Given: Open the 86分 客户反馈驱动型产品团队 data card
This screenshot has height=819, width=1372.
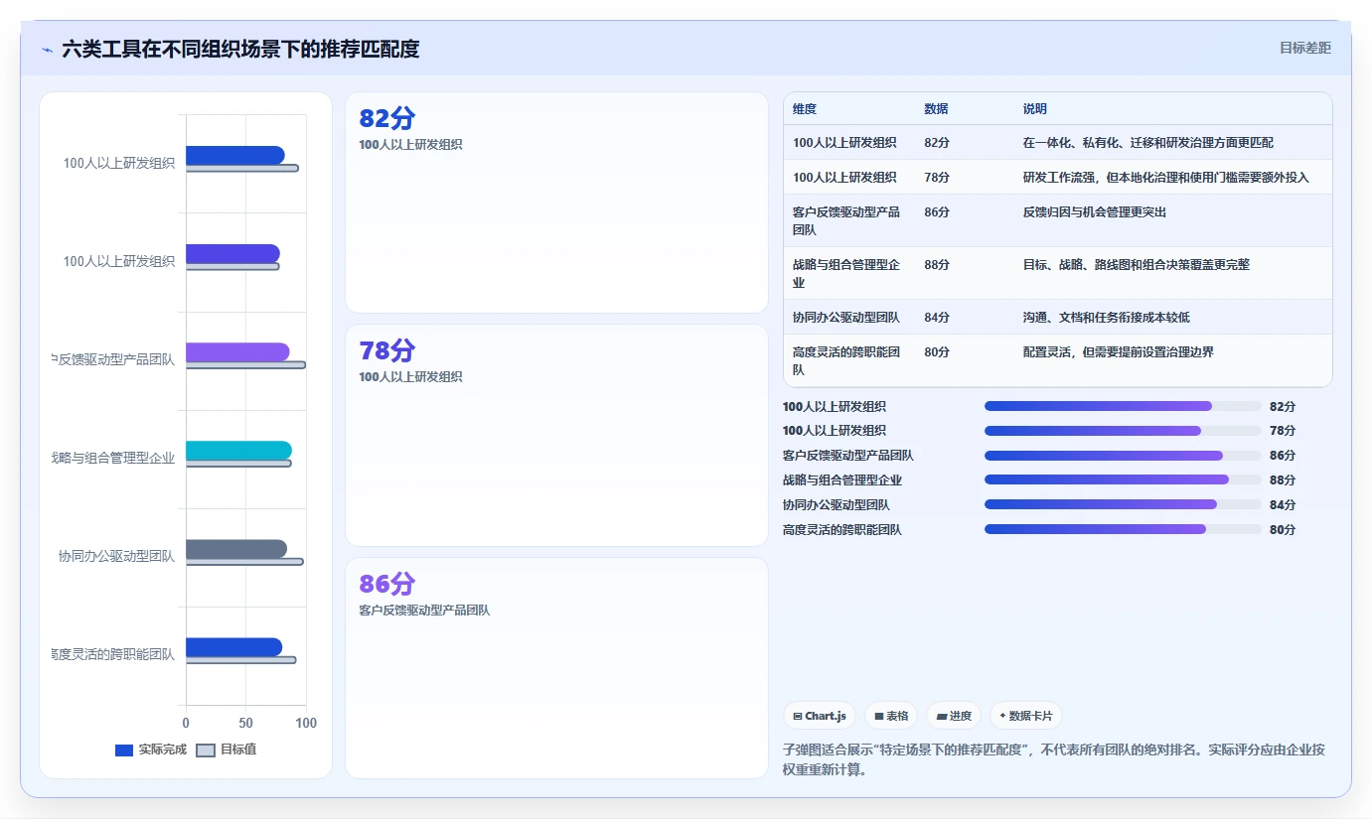Looking at the screenshot, I should pyautogui.click(x=556, y=667).
